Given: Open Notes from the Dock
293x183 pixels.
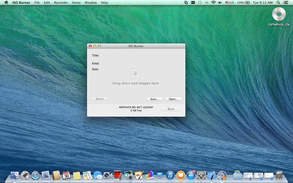Looking at the screenshot, I should pos(76,175).
